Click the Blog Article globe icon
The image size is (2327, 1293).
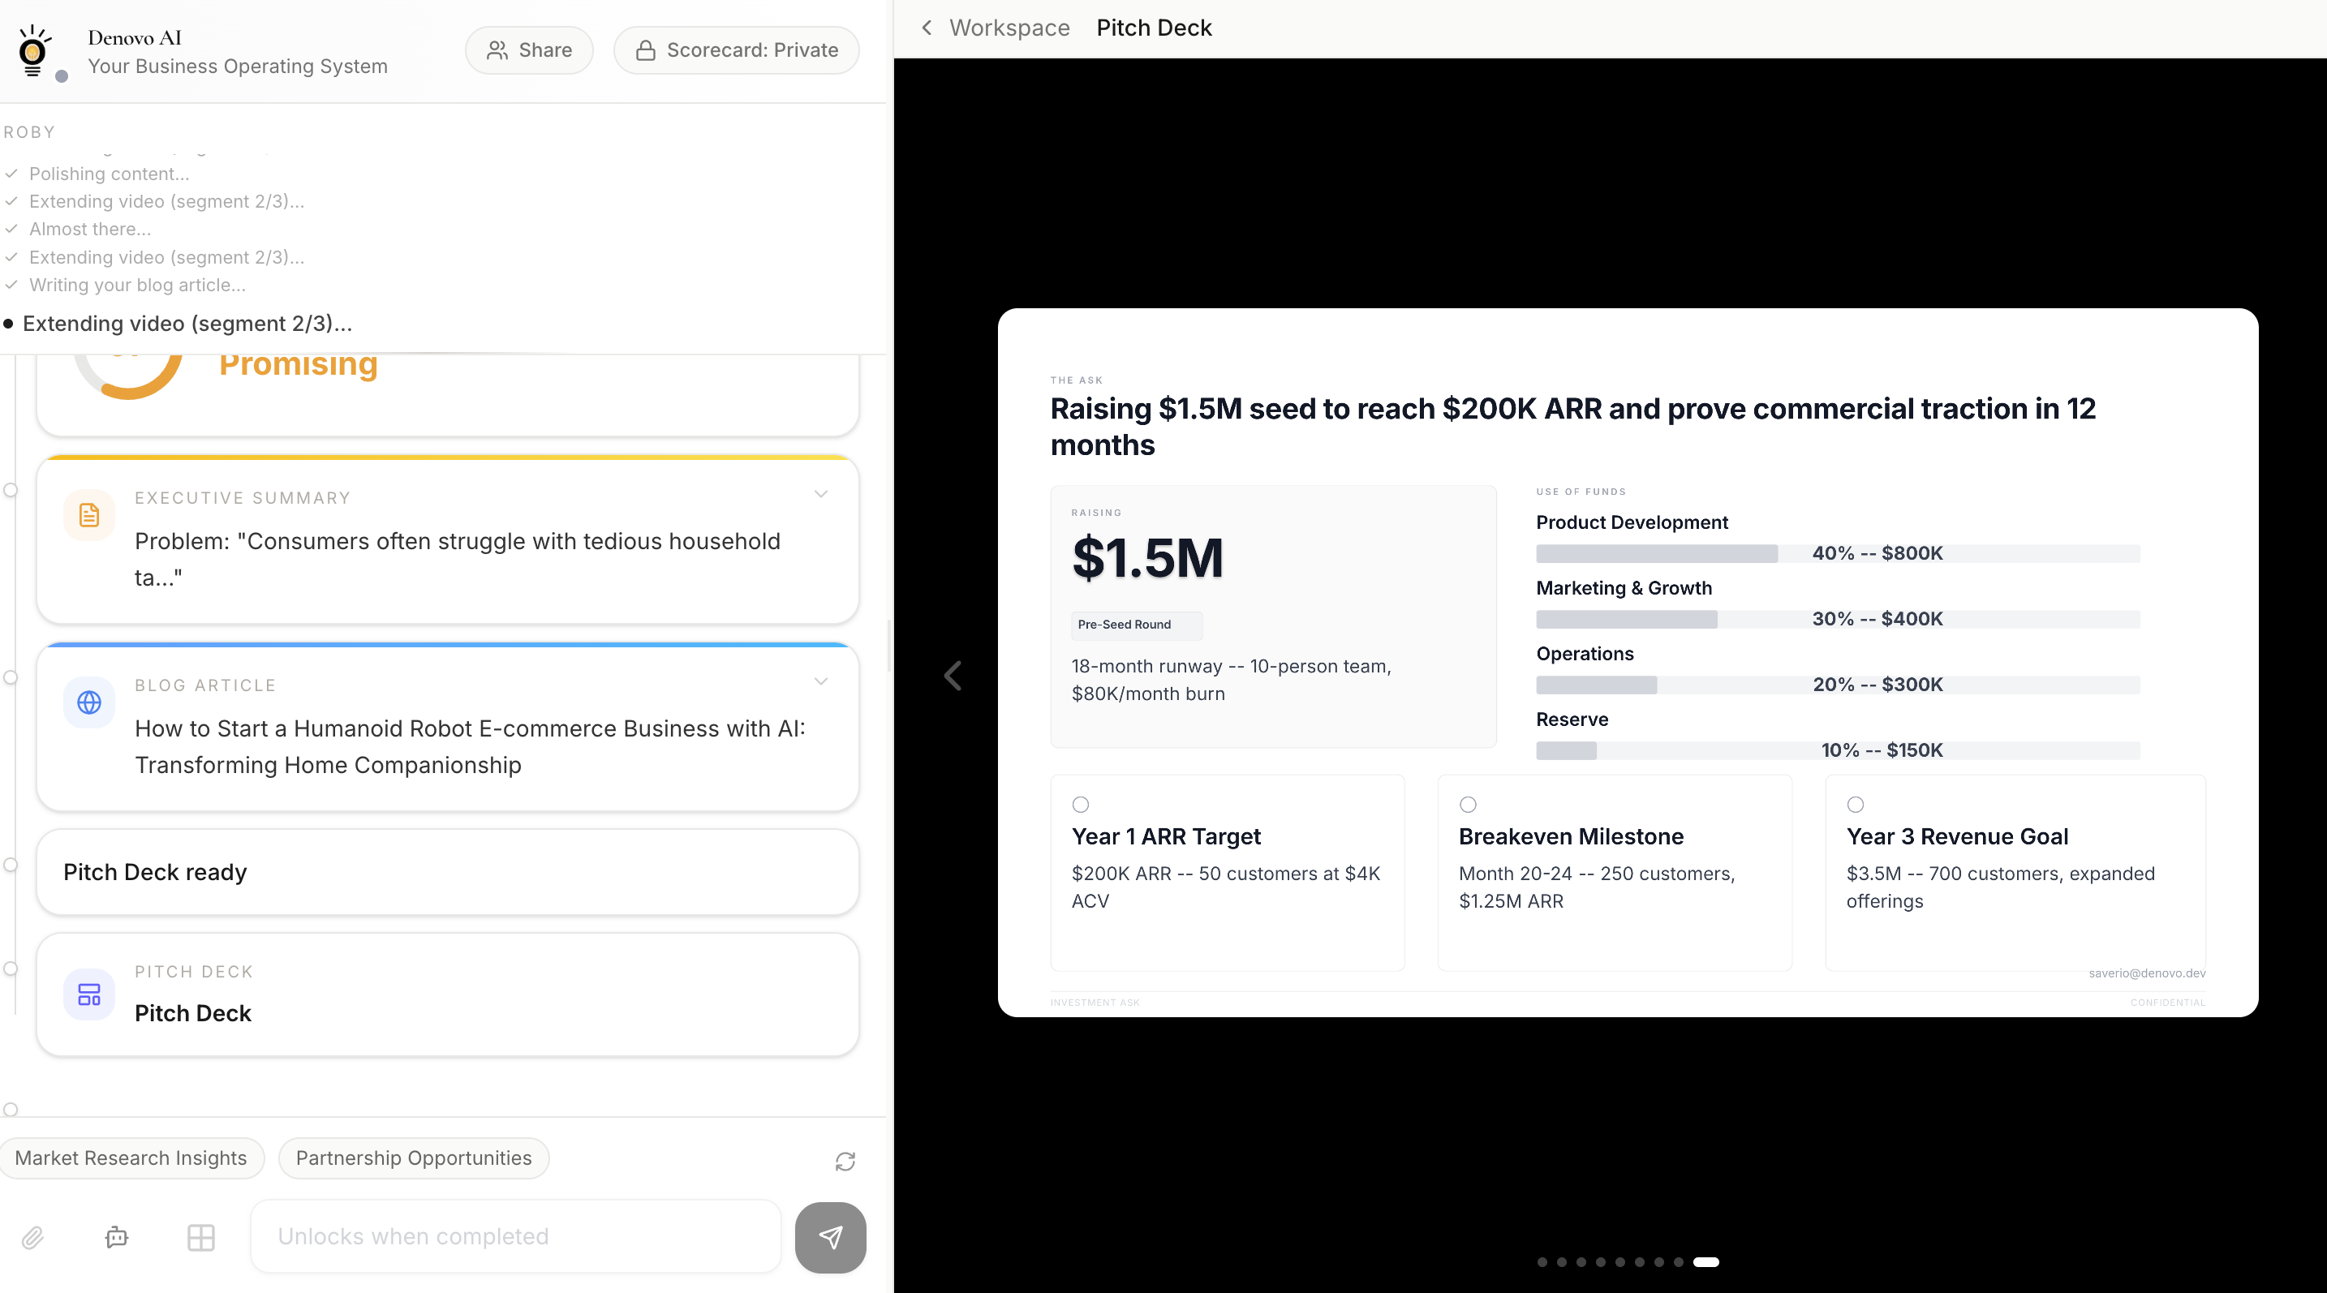(88, 702)
